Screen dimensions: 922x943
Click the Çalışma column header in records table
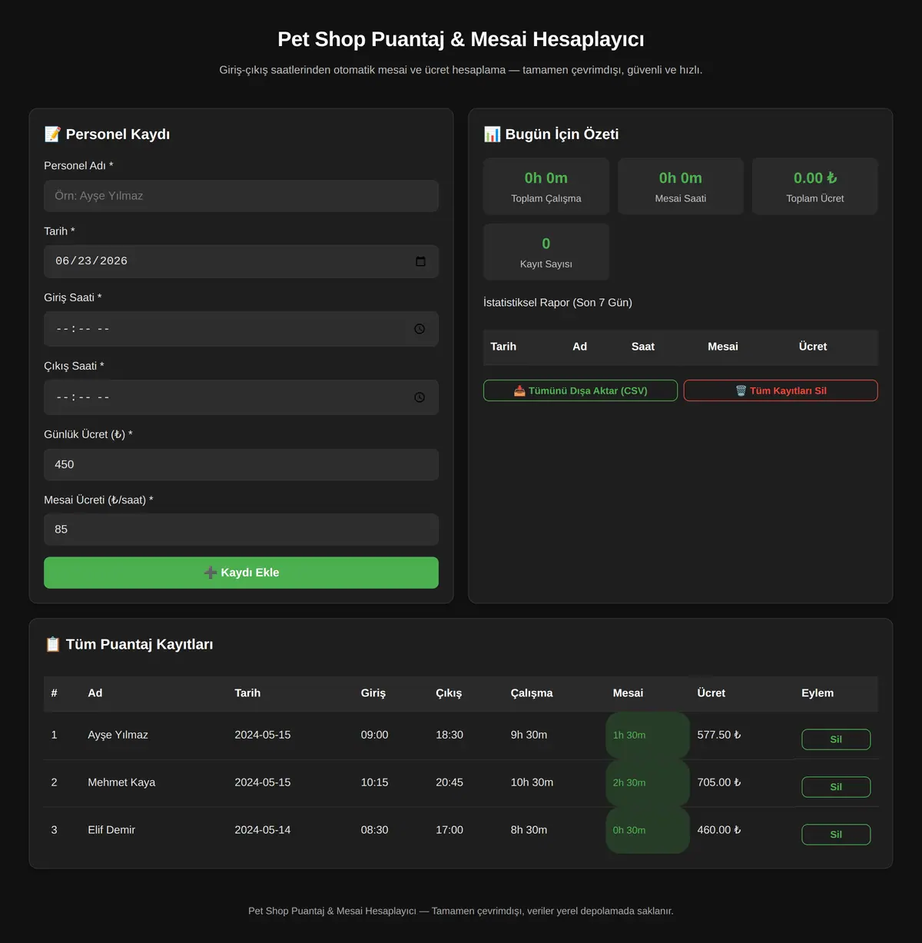click(x=532, y=693)
